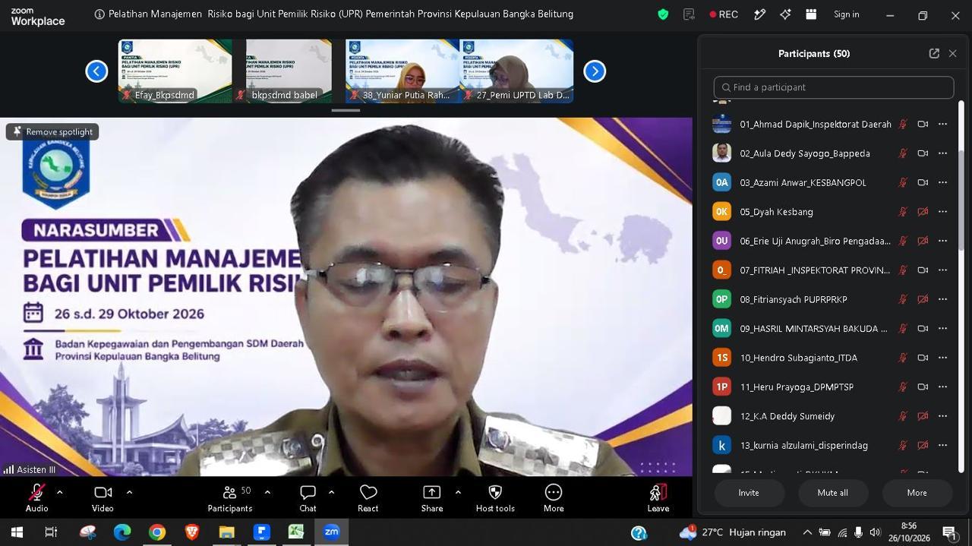This screenshot has height=546, width=972.
Task: Expand video options caret
Action: [129, 492]
